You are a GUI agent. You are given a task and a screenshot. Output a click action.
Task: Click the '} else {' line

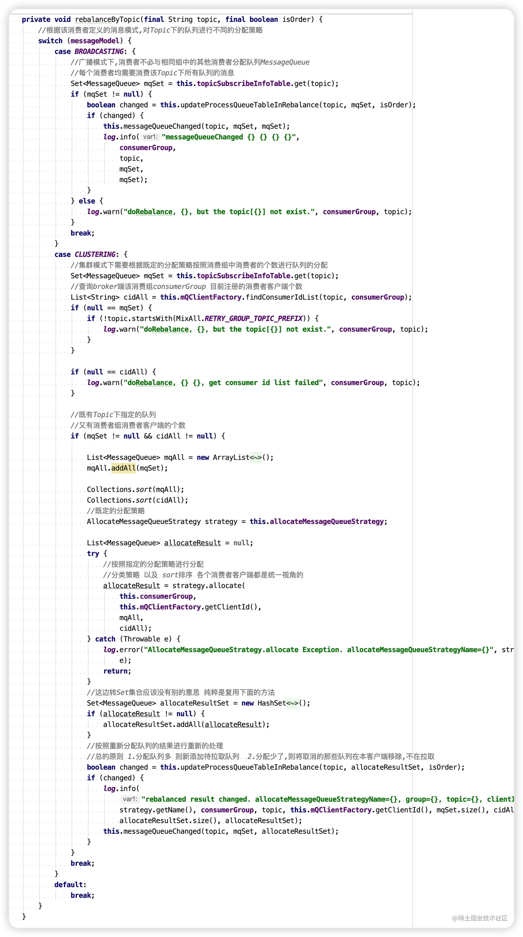(87, 201)
